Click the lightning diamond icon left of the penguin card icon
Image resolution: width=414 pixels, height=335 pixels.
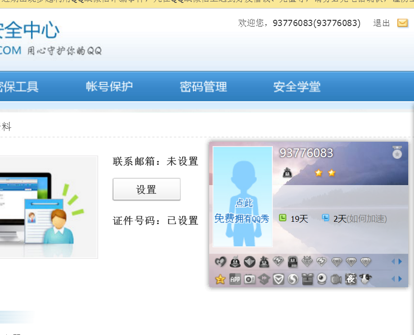click(278, 261)
